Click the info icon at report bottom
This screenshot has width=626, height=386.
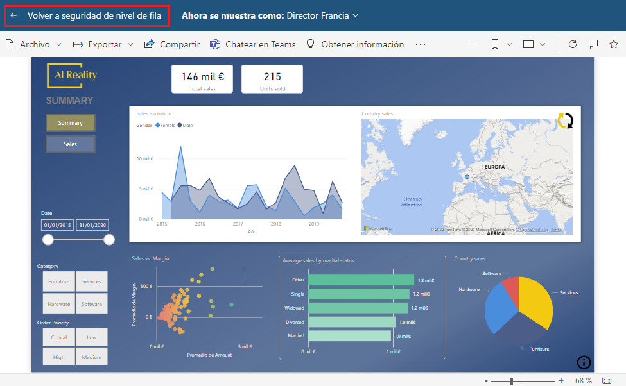click(x=584, y=362)
